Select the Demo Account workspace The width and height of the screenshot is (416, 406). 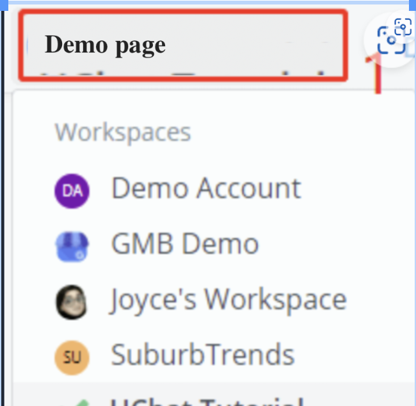[x=206, y=189]
